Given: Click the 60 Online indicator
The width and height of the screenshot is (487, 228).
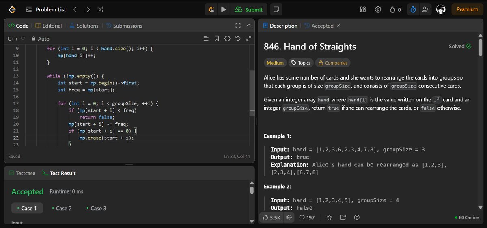Looking at the screenshot, I should click(x=467, y=217).
